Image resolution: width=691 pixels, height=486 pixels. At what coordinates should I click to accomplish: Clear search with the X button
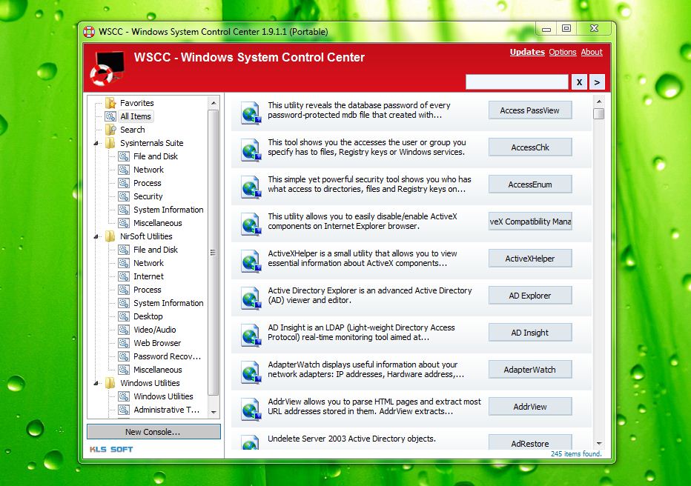579,82
